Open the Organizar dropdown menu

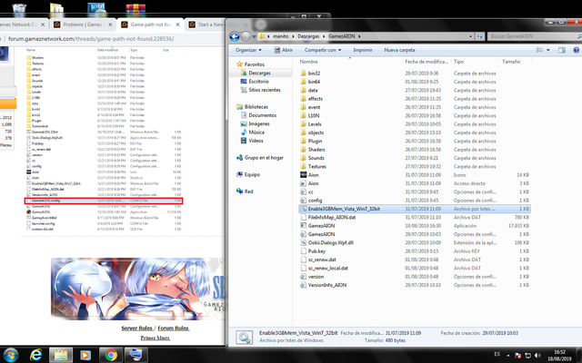[248, 50]
